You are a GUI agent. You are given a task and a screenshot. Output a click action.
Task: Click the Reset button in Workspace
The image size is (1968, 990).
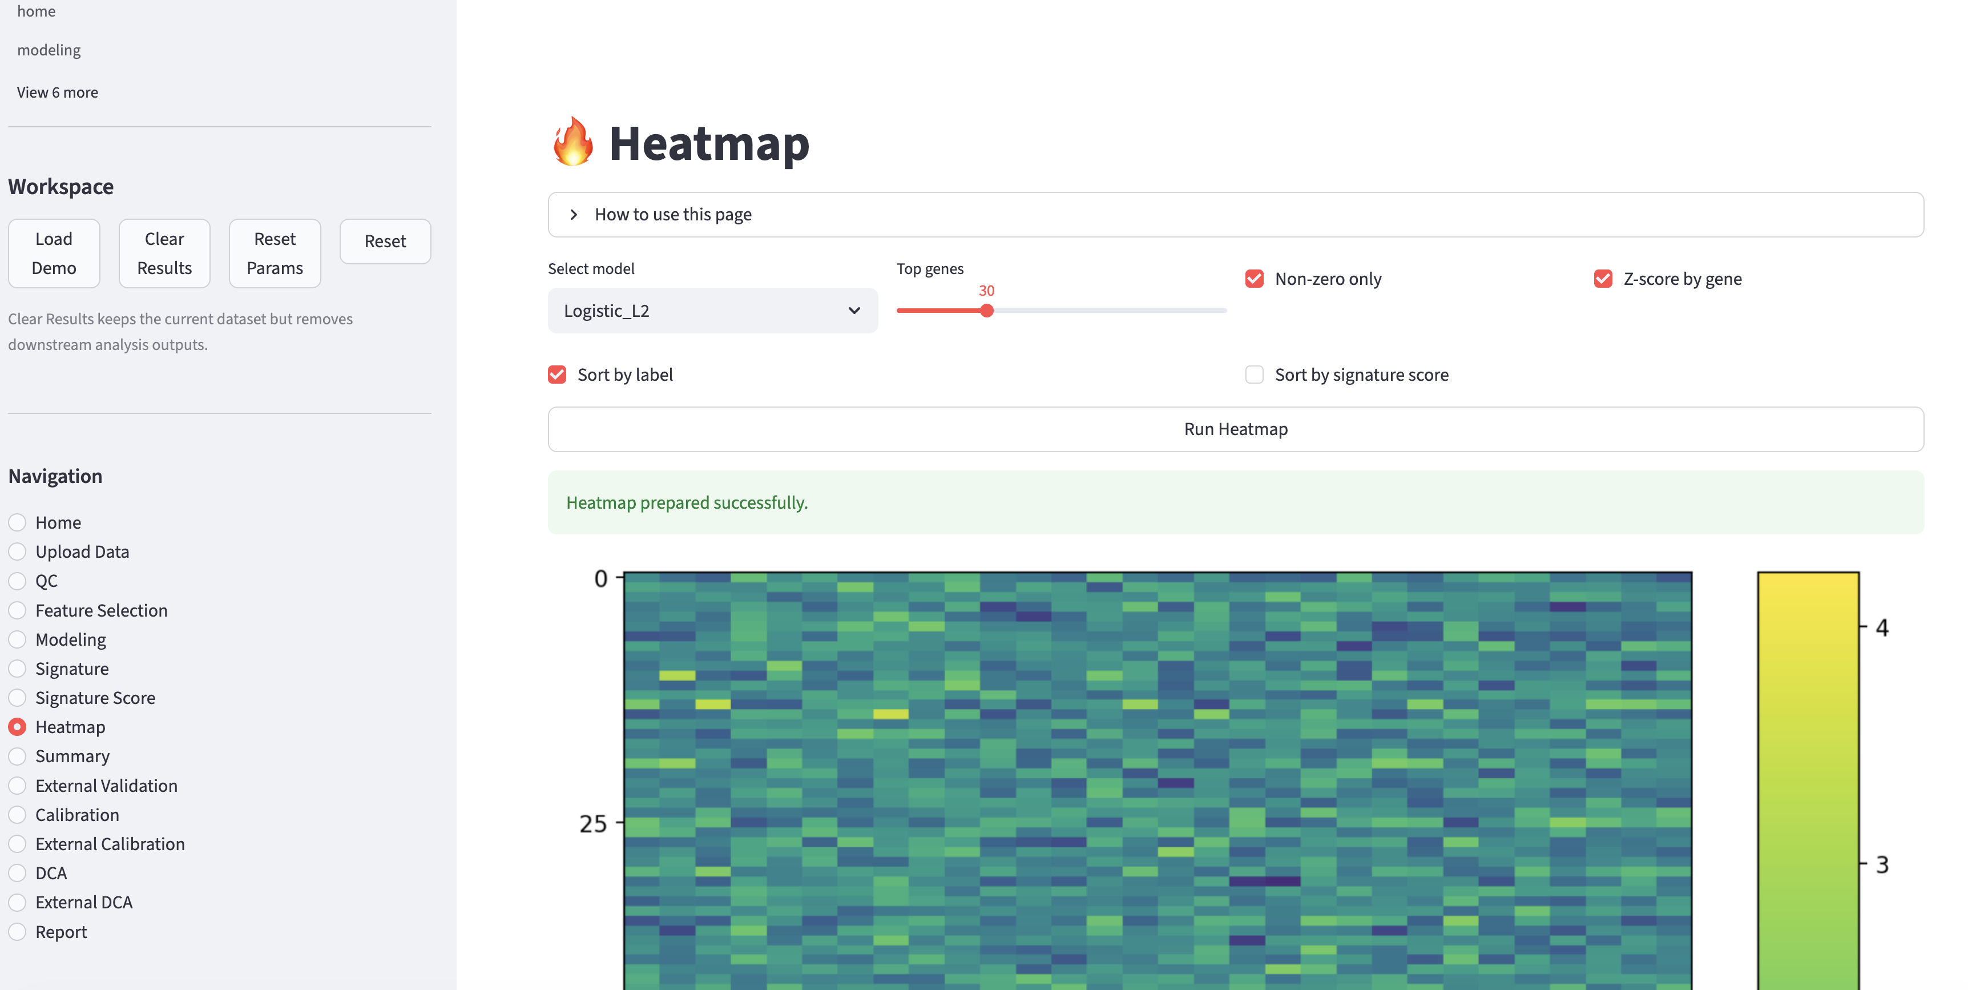point(384,242)
